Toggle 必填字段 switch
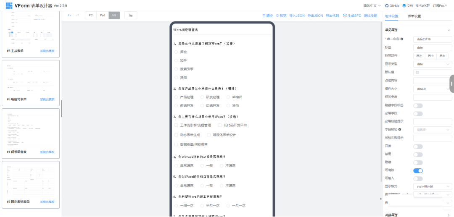The image size is (454, 217). [x=418, y=114]
